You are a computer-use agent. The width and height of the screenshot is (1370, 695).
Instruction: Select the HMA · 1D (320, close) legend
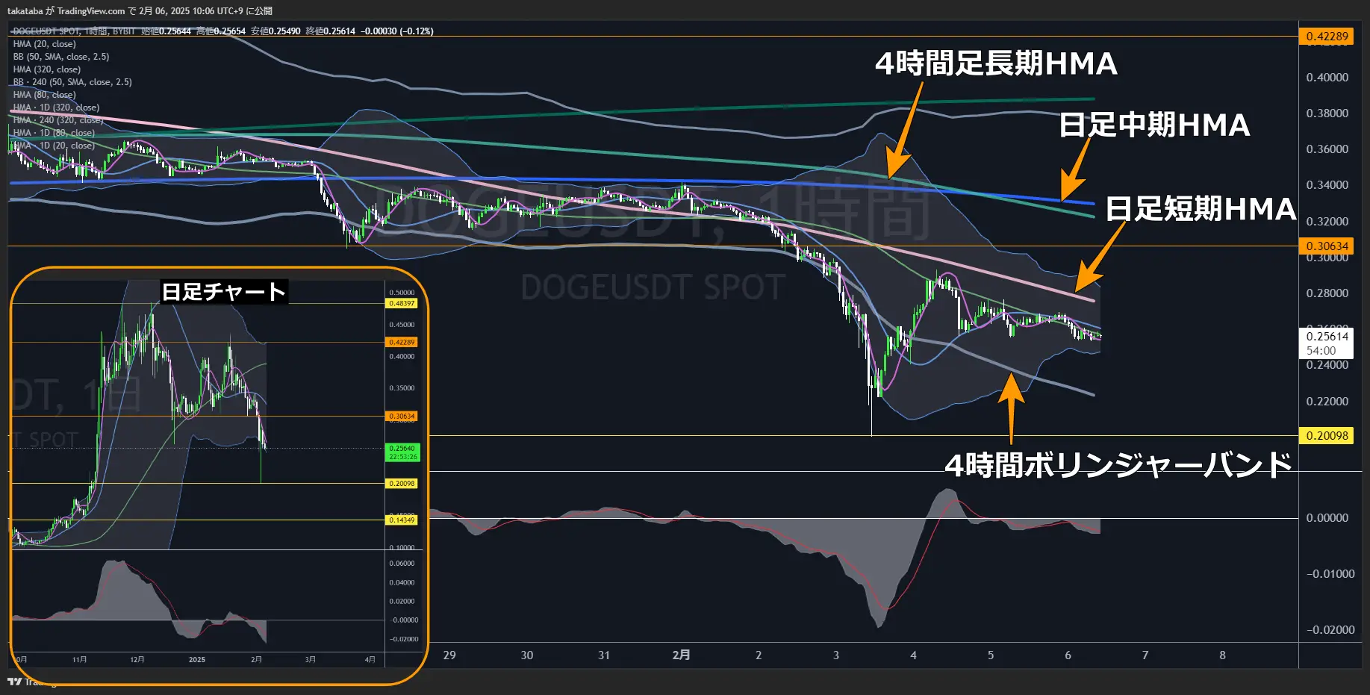(56, 107)
